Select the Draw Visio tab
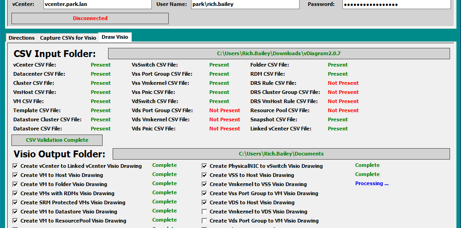 click(115, 37)
